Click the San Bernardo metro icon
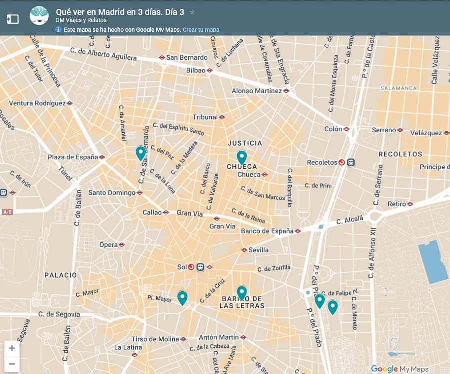This screenshot has height=374, width=450. coord(162,57)
